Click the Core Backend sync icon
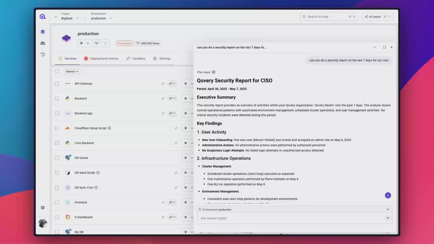 176,143
